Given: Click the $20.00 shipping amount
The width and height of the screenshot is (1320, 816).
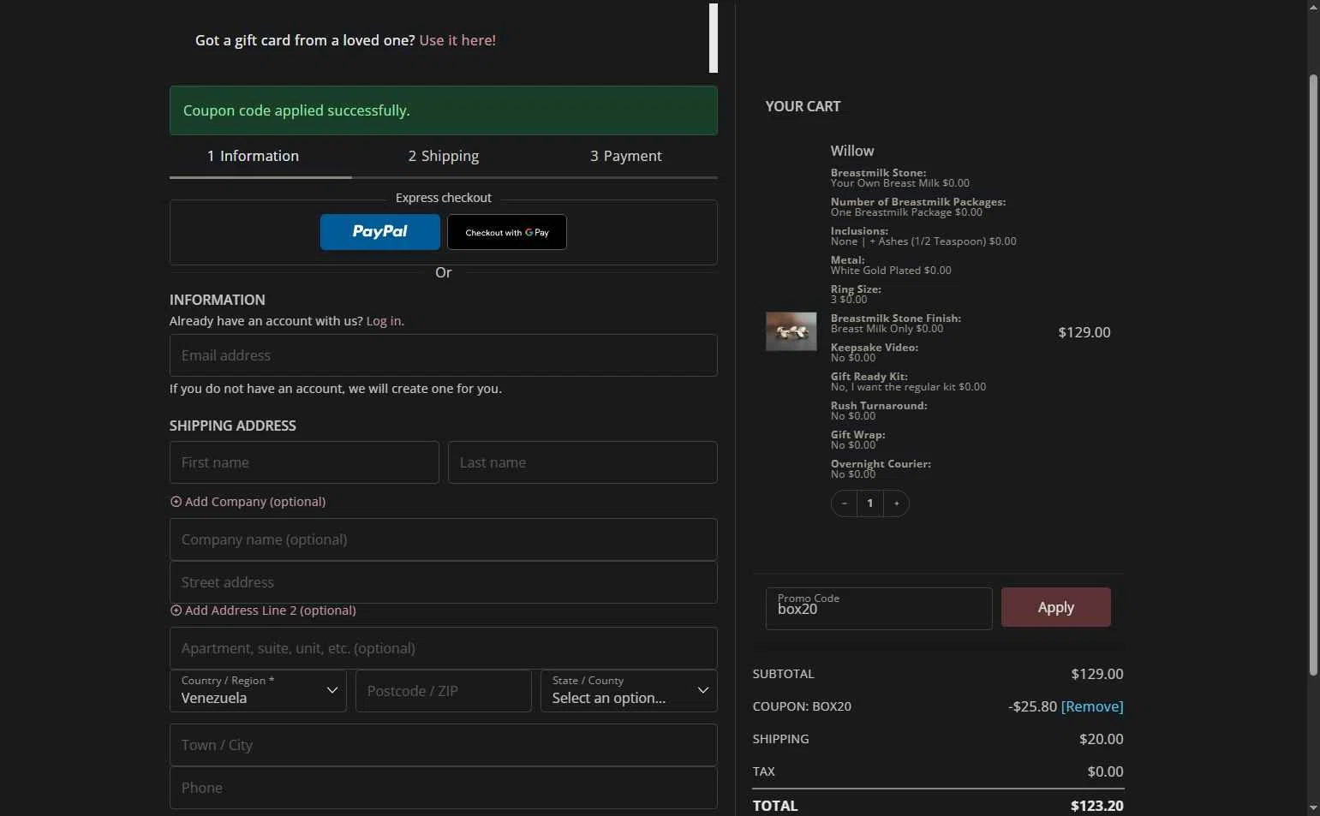Looking at the screenshot, I should pyautogui.click(x=1102, y=739).
